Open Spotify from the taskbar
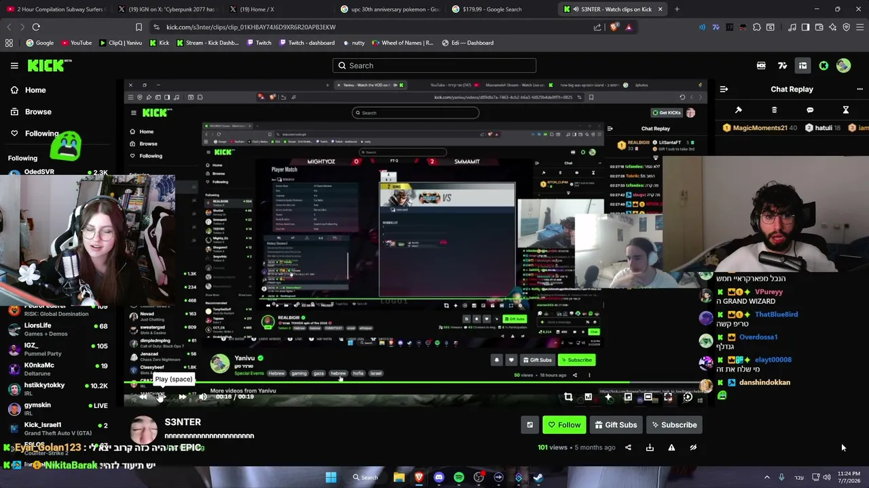869x488 pixels. coord(459,477)
